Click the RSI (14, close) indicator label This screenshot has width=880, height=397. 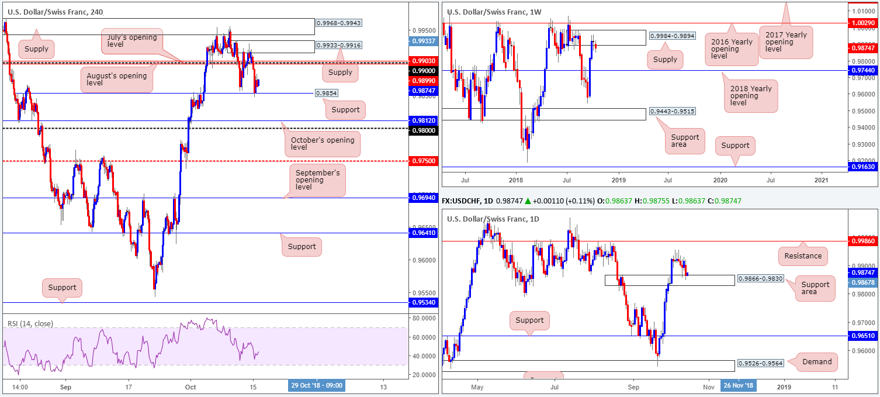30,323
